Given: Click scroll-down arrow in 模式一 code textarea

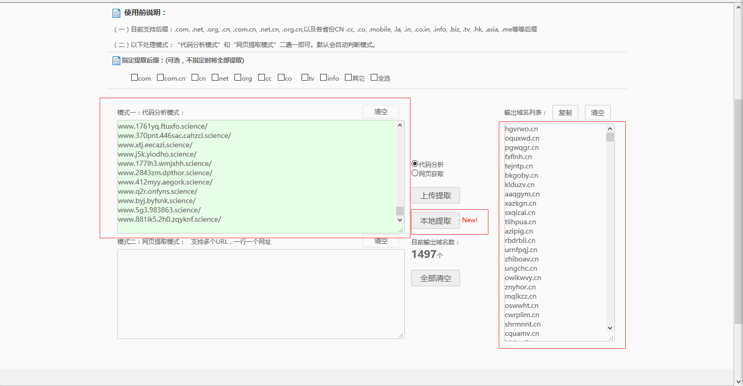Looking at the screenshot, I should click(x=400, y=220).
